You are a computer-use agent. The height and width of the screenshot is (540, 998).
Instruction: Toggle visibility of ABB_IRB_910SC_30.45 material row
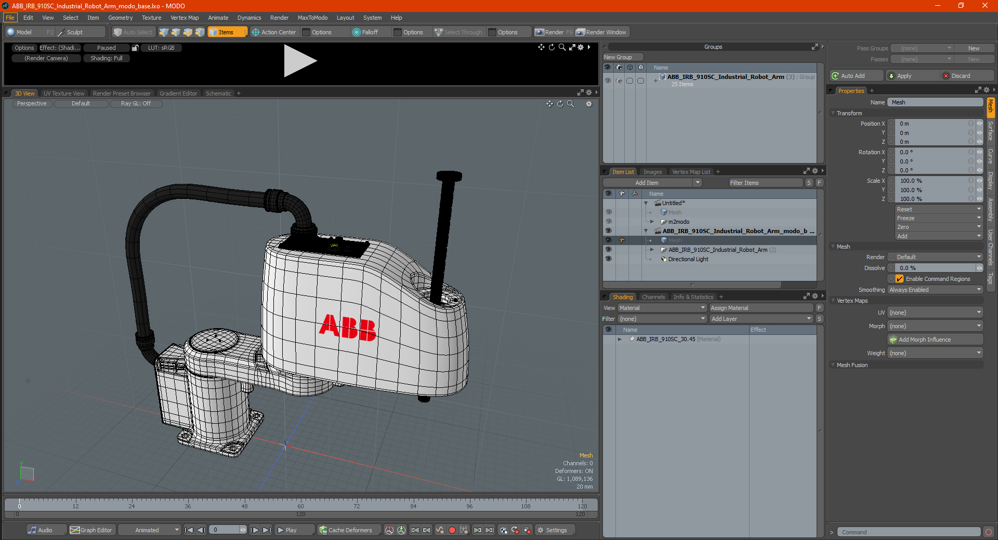coord(608,339)
